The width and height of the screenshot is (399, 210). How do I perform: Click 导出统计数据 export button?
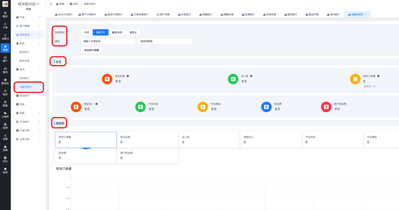(x=92, y=50)
